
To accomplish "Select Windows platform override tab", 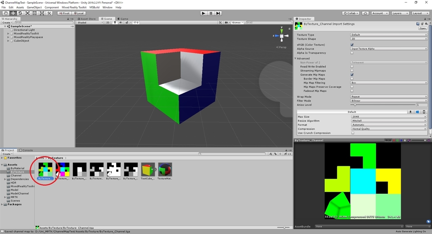I will pyautogui.click(x=417, y=112).
